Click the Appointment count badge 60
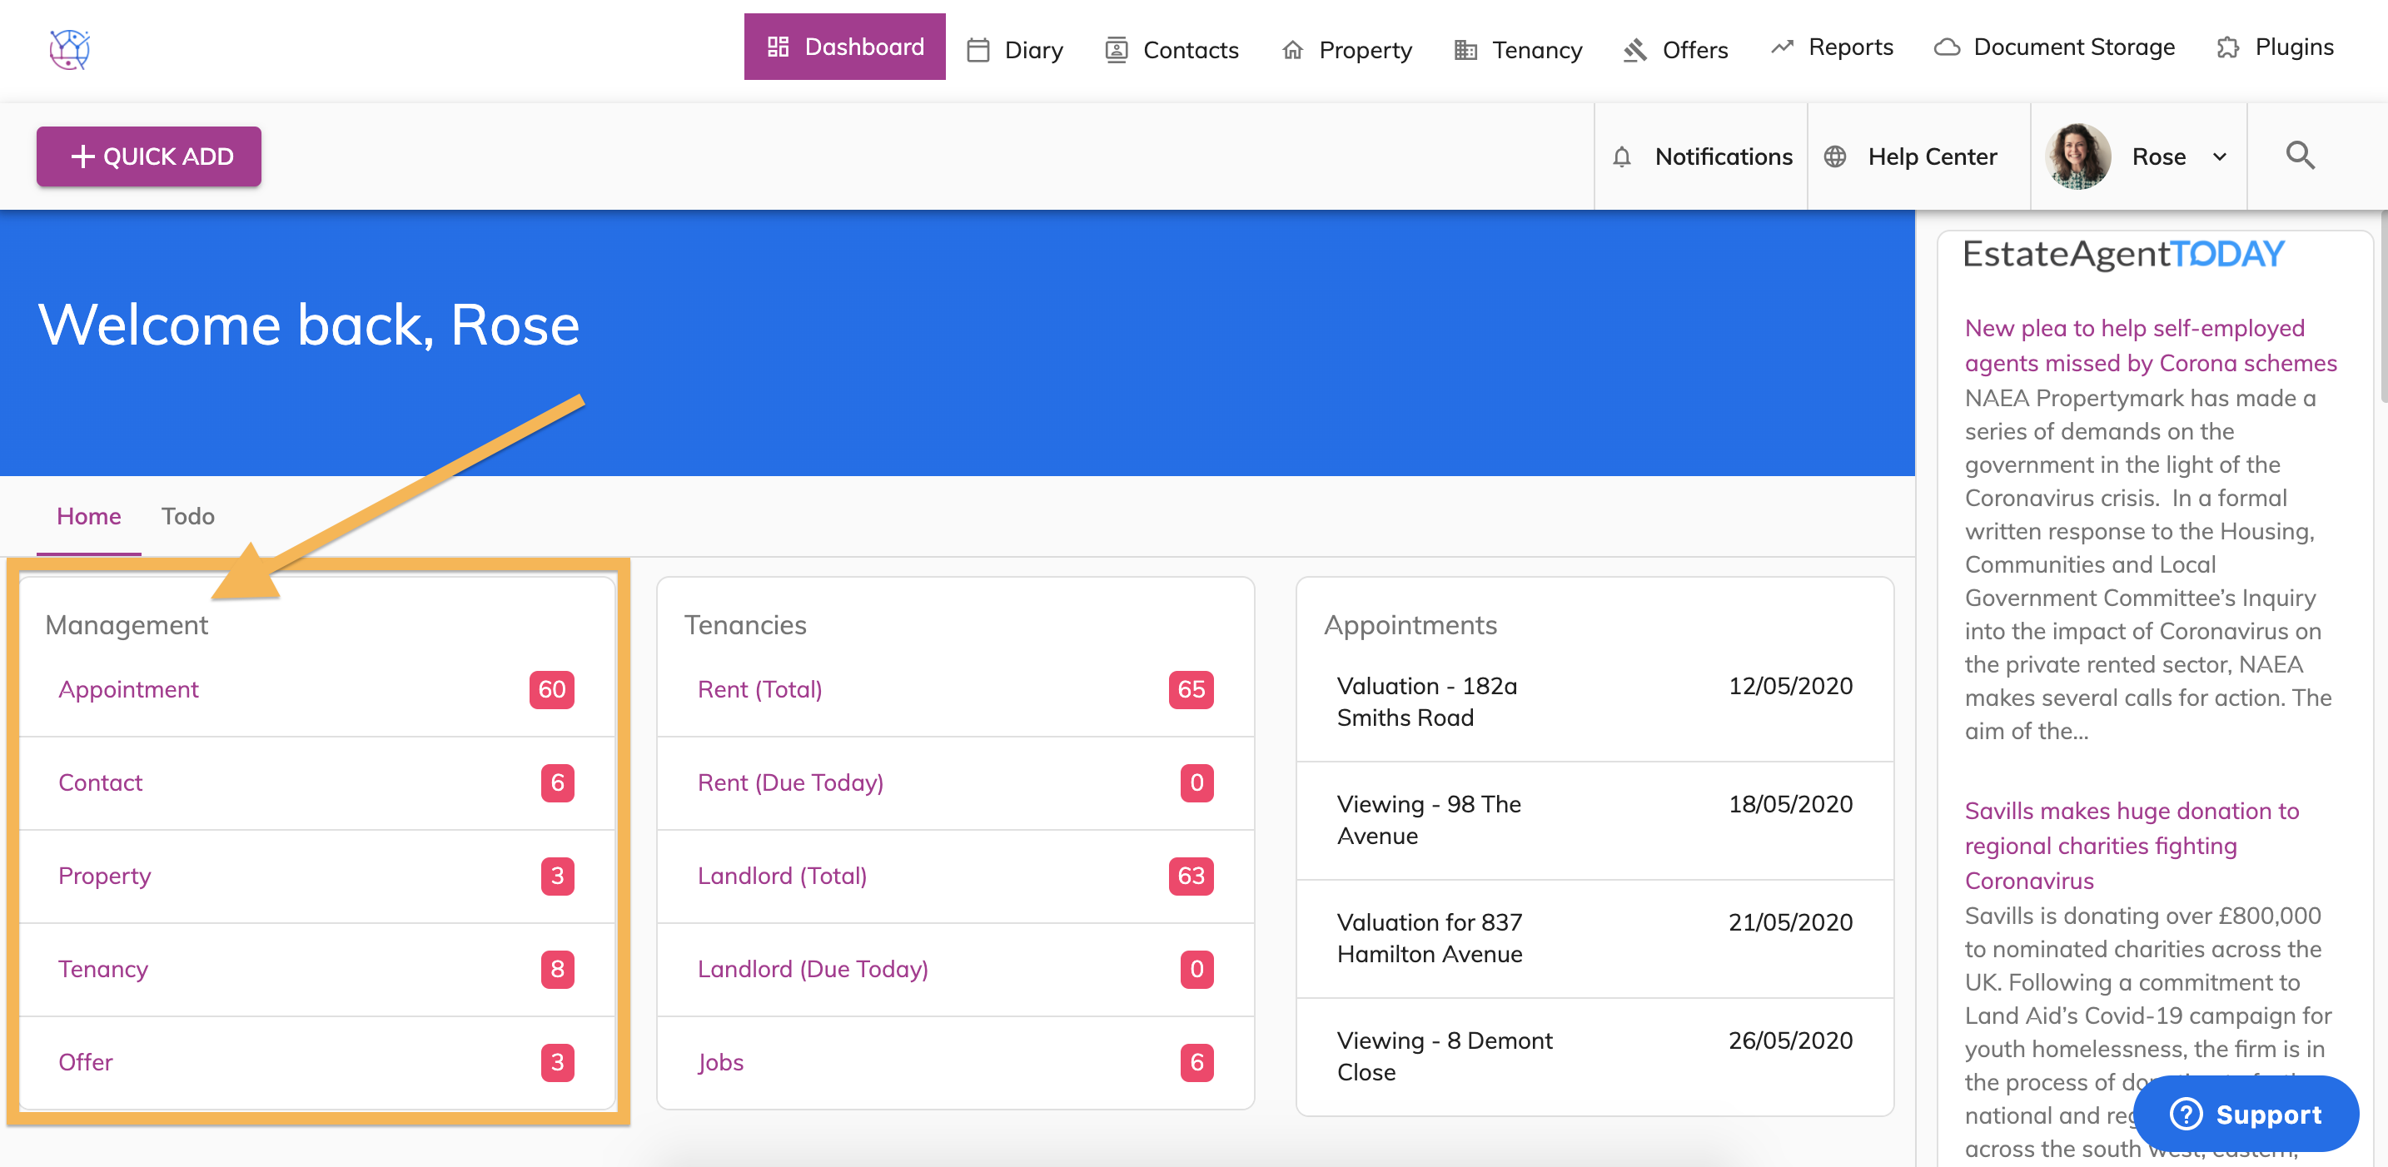Image resolution: width=2388 pixels, height=1167 pixels. (x=551, y=690)
